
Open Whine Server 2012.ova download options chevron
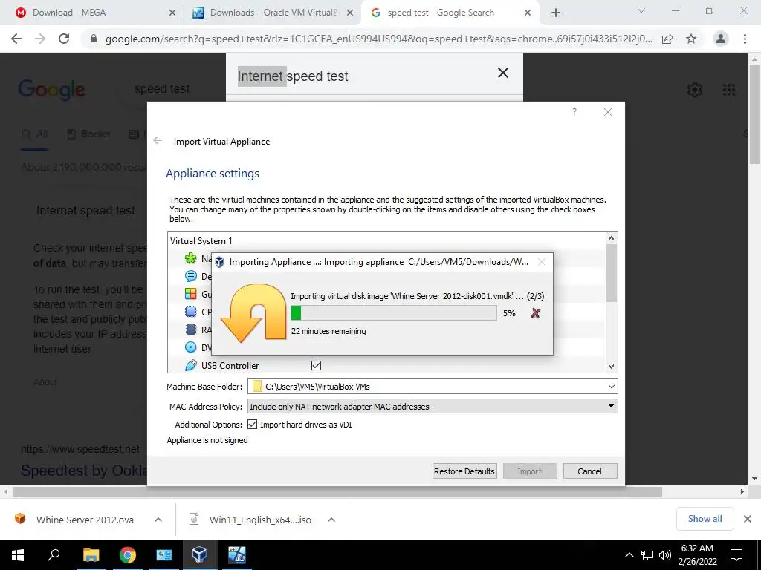(158, 520)
